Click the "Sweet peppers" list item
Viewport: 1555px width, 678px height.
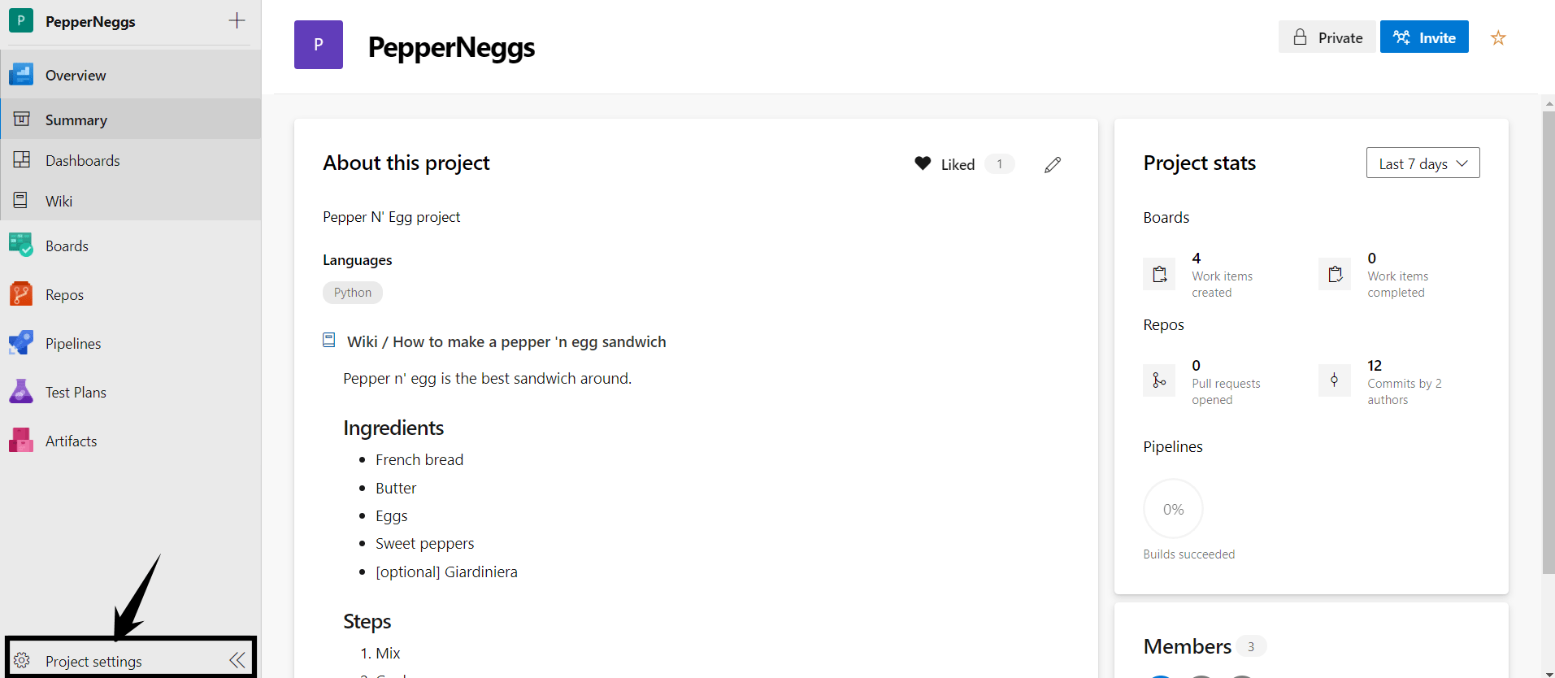[424, 544]
